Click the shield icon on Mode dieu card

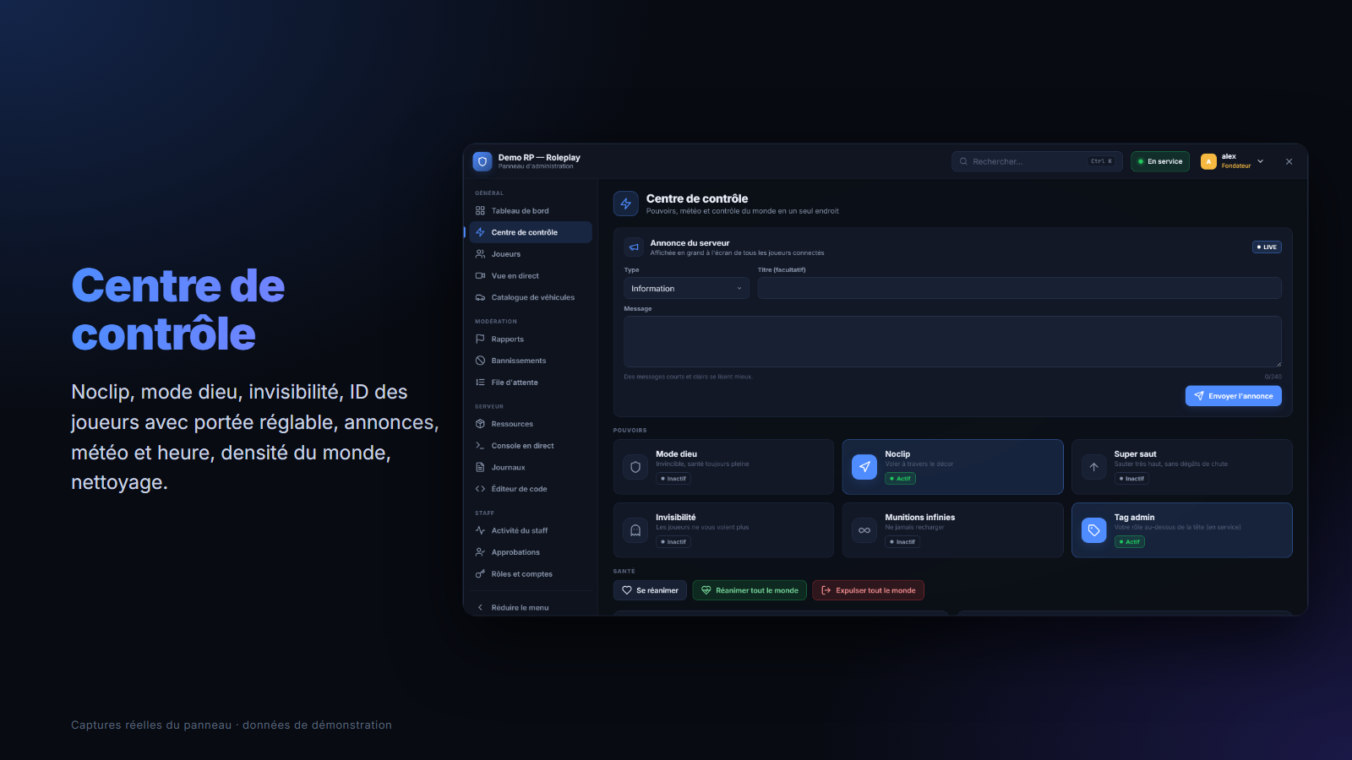pyautogui.click(x=635, y=467)
